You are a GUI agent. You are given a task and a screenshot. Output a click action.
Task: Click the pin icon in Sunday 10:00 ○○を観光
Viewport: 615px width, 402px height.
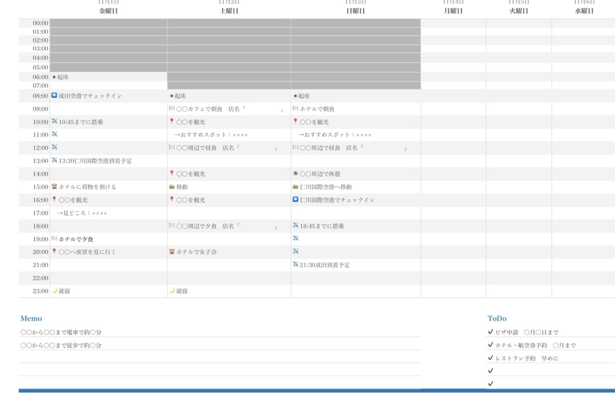pyautogui.click(x=295, y=122)
